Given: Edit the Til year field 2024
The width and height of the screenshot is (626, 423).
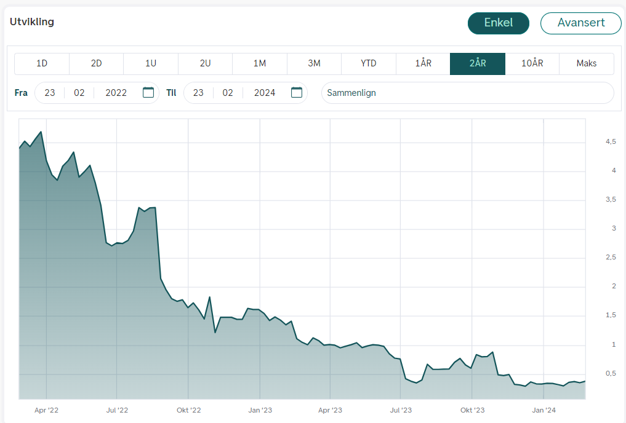Looking at the screenshot, I should point(265,93).
